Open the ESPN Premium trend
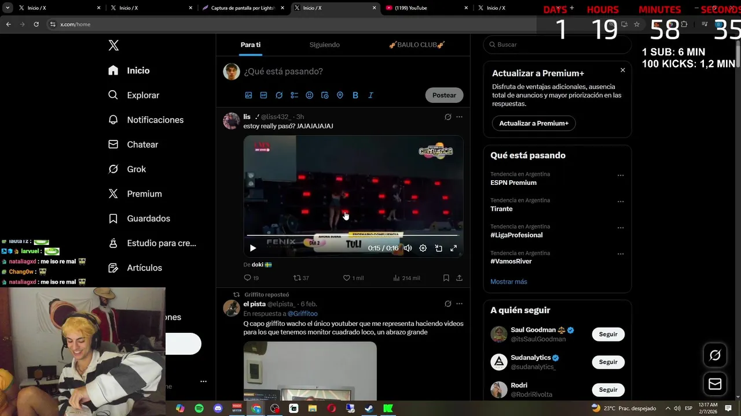741x416 pixels. pos(513,183)
